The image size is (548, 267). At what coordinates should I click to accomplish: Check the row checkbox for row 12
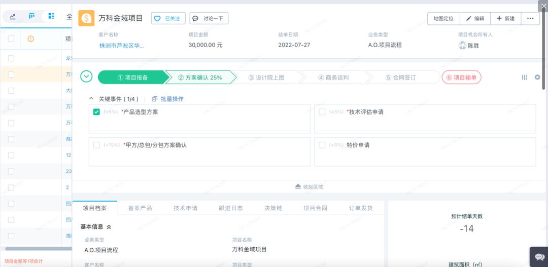click(x=11, y=155)
